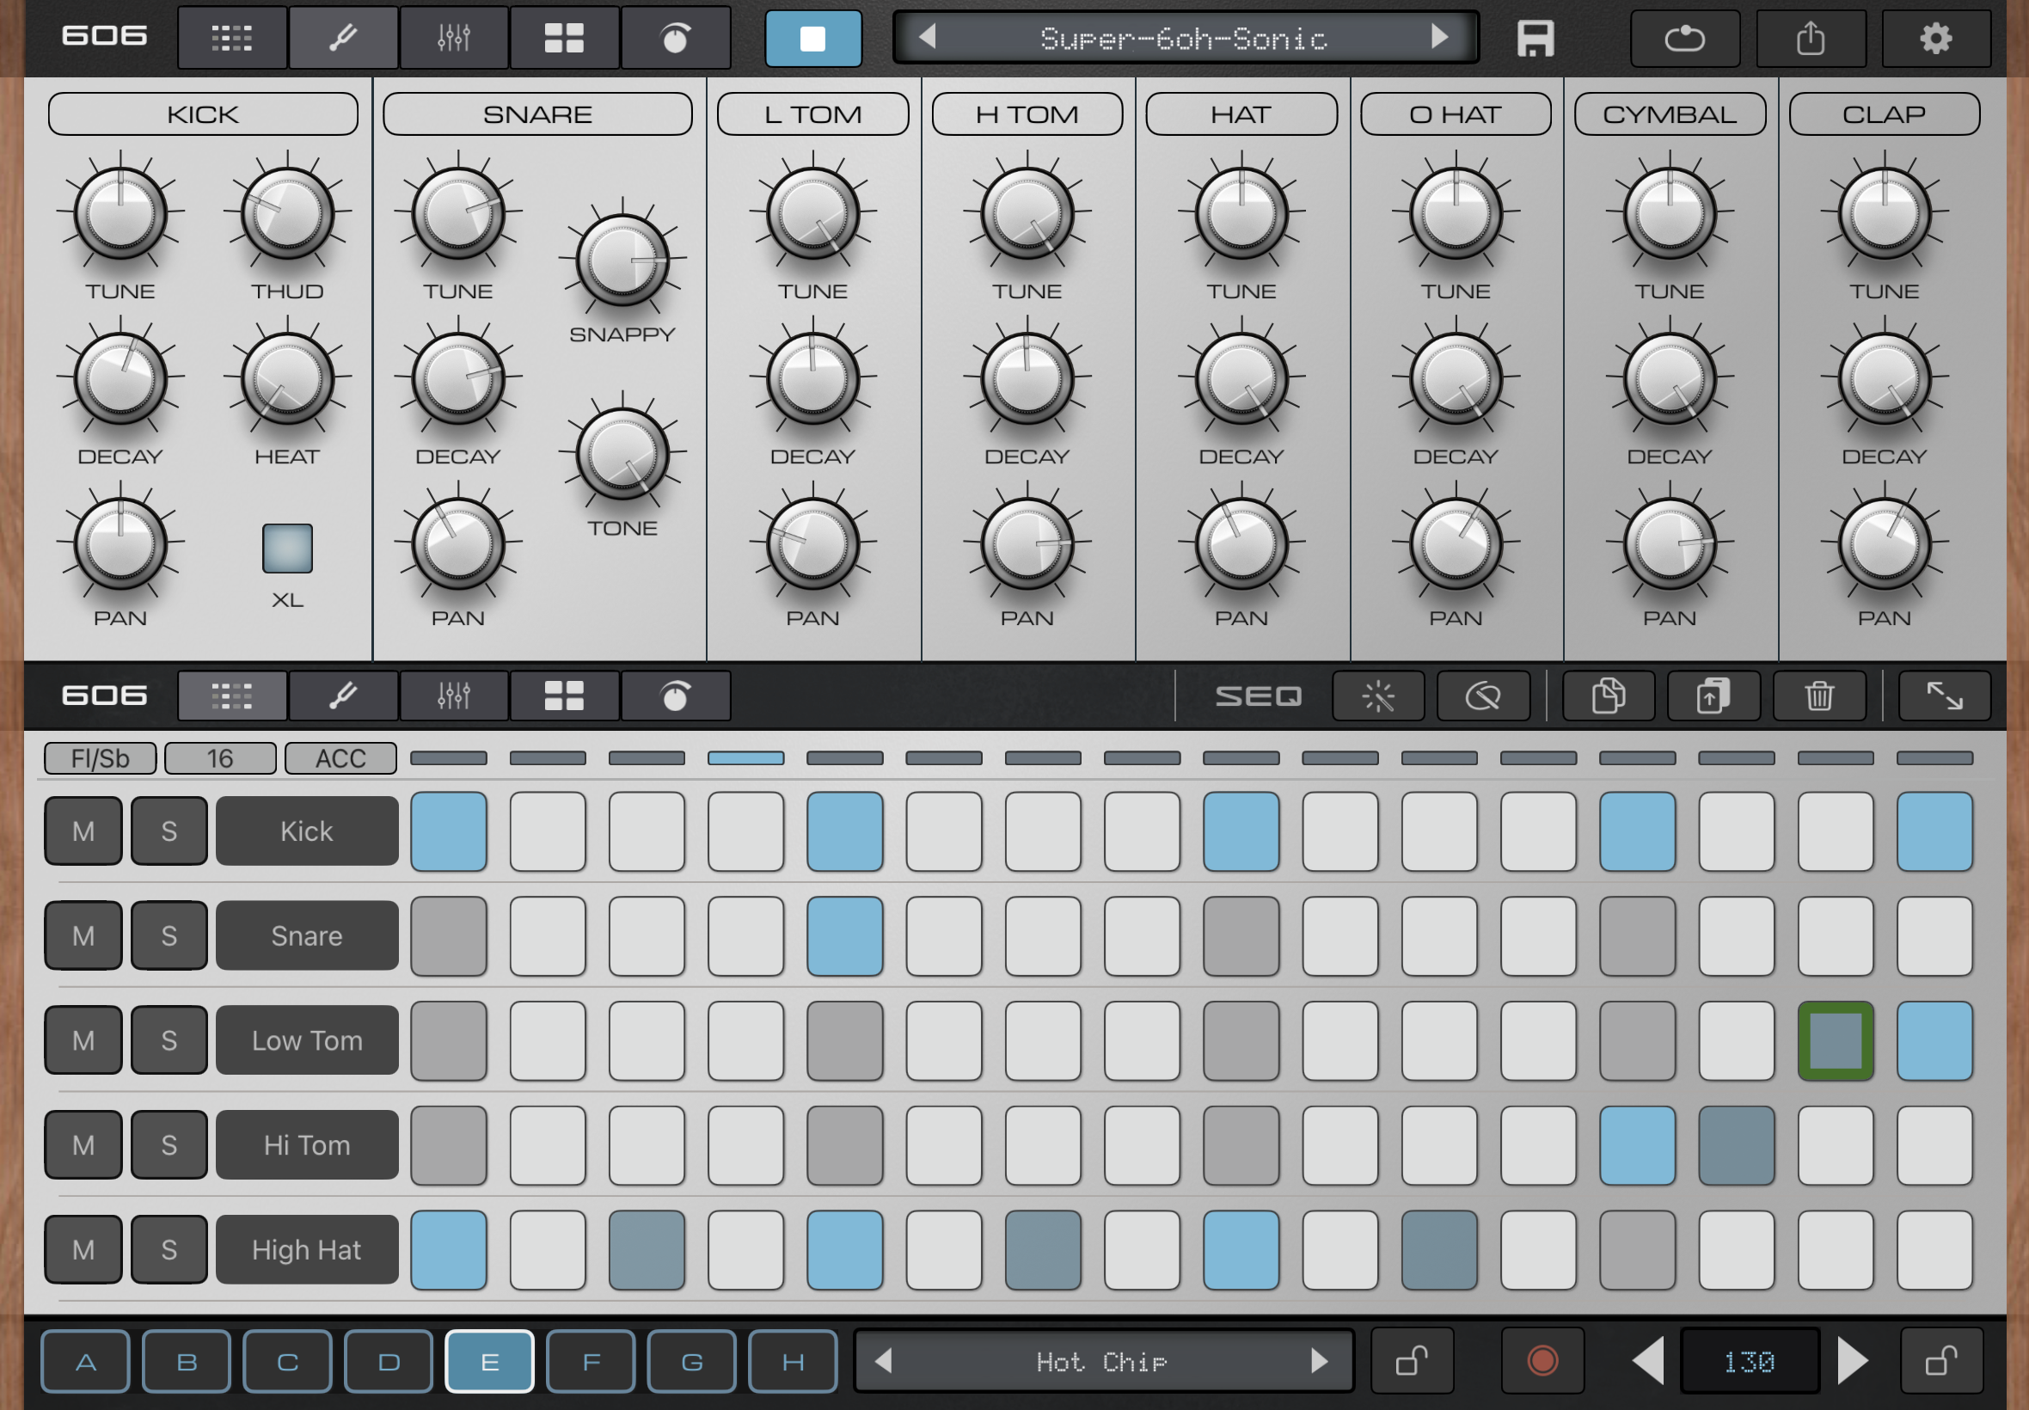Open the wrench sound editor in top toolbar
The height and width of the screenshot is (1410, 2029).
click(344, 38)
